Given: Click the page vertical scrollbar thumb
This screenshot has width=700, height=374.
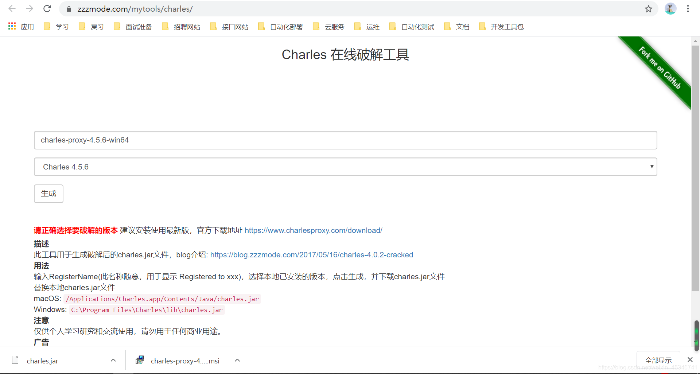Looking at the screenshot, I should click(695, 168).
